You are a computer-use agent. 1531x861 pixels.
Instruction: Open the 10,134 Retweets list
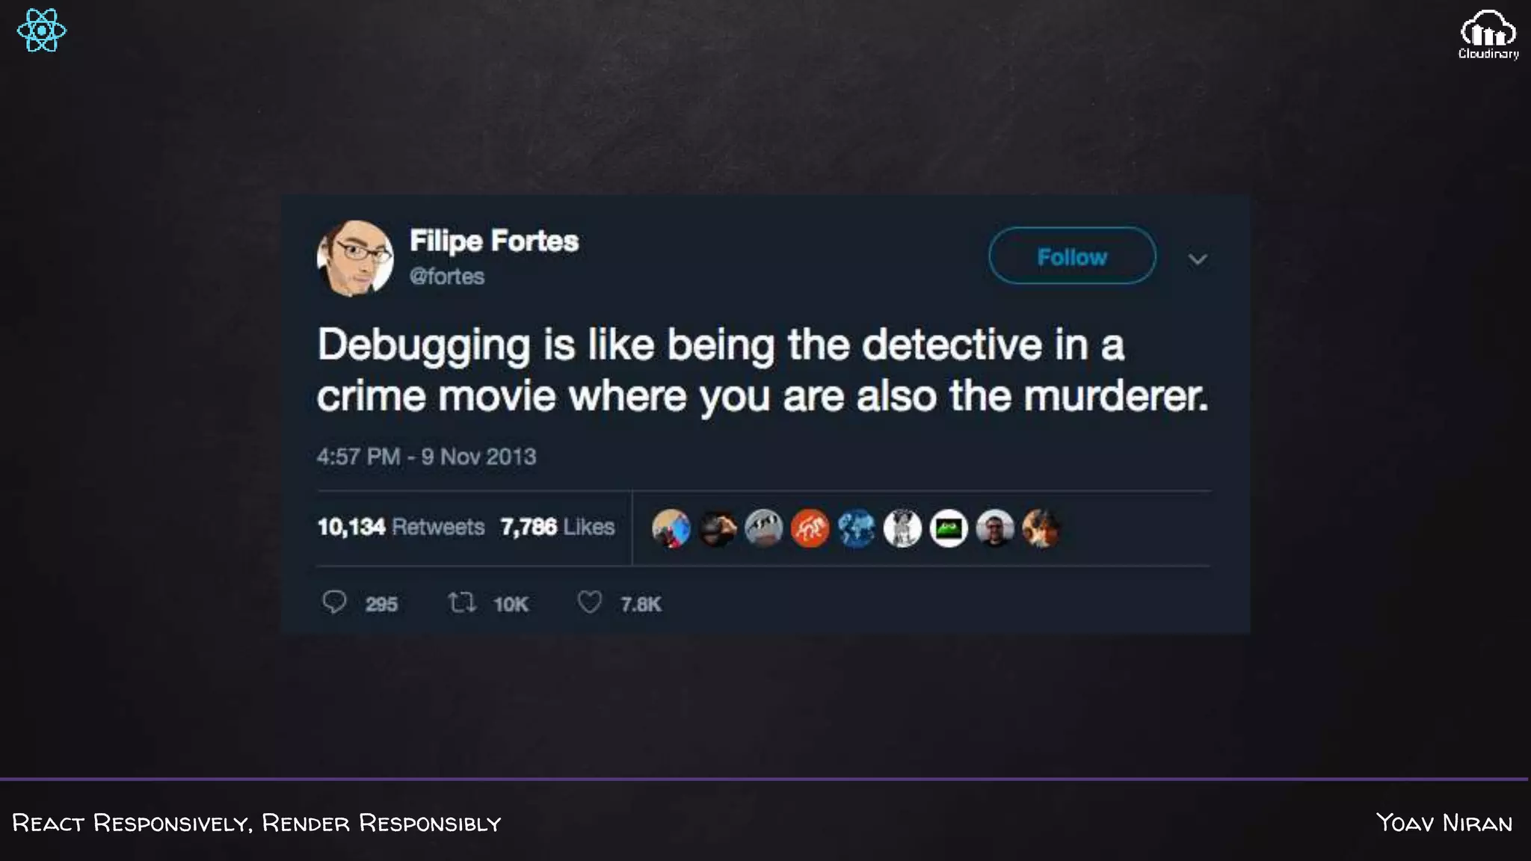coord(401,527)
